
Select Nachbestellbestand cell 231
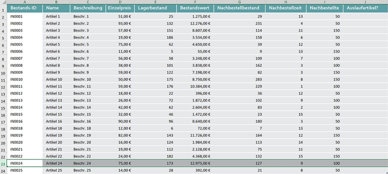pyautogui.click(x=240, y=24)
